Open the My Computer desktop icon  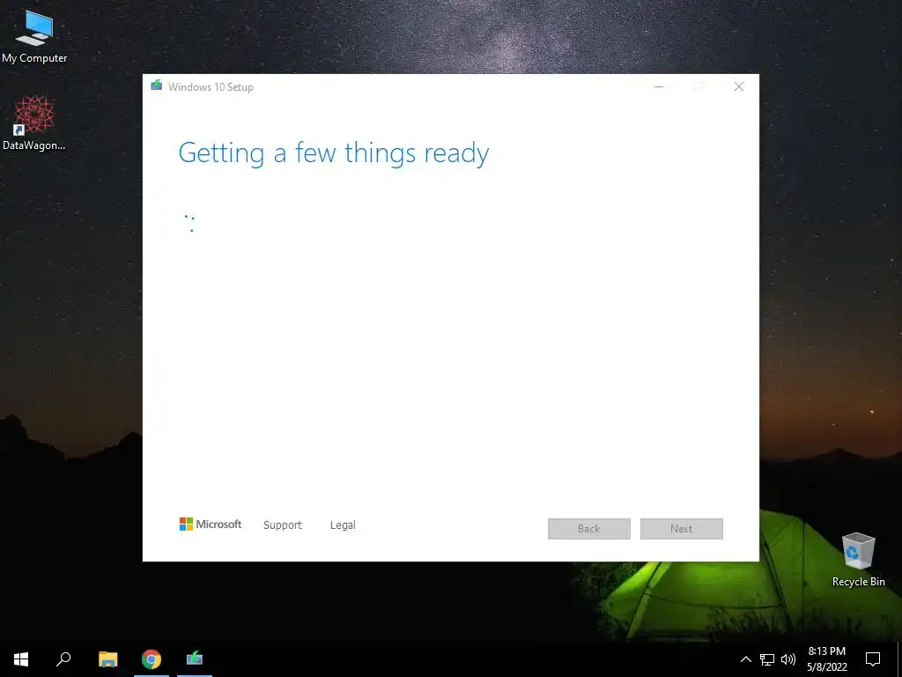click(x=34, y=35)
